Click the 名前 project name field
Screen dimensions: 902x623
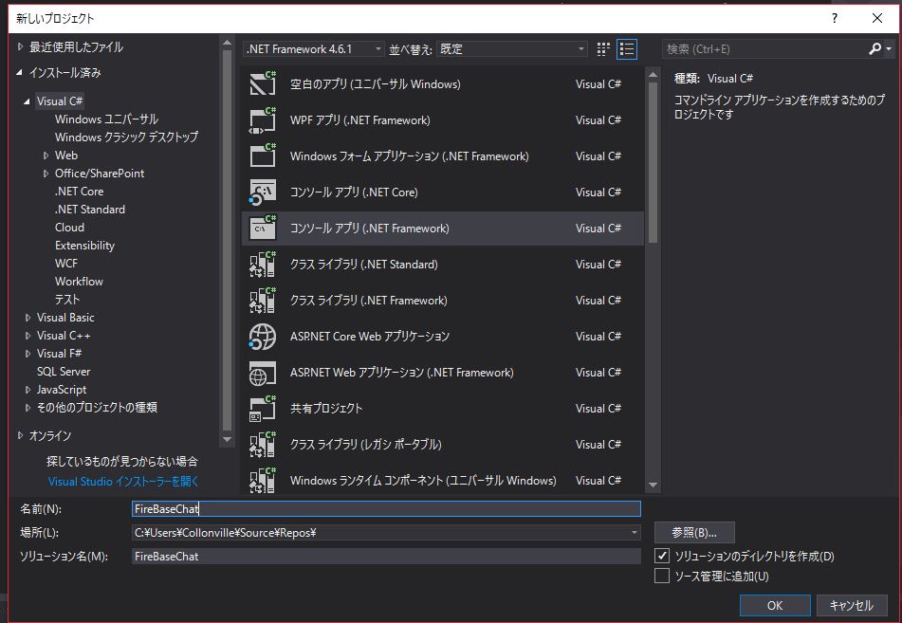[x=386, y=508]
